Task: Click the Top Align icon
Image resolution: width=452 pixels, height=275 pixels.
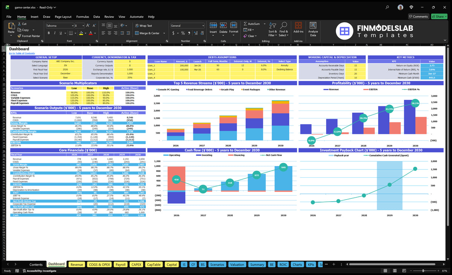Action: 103,25
